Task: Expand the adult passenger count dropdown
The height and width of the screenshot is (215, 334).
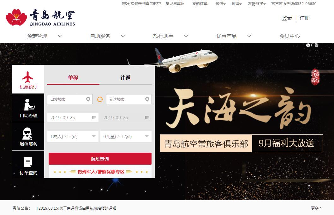Action: coord(73,136)
